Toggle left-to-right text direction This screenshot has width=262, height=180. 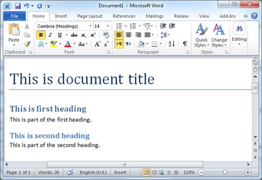pos(119,44)
